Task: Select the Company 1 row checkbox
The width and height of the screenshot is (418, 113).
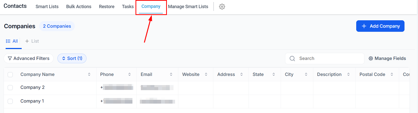Action: (x=10, y=101)
